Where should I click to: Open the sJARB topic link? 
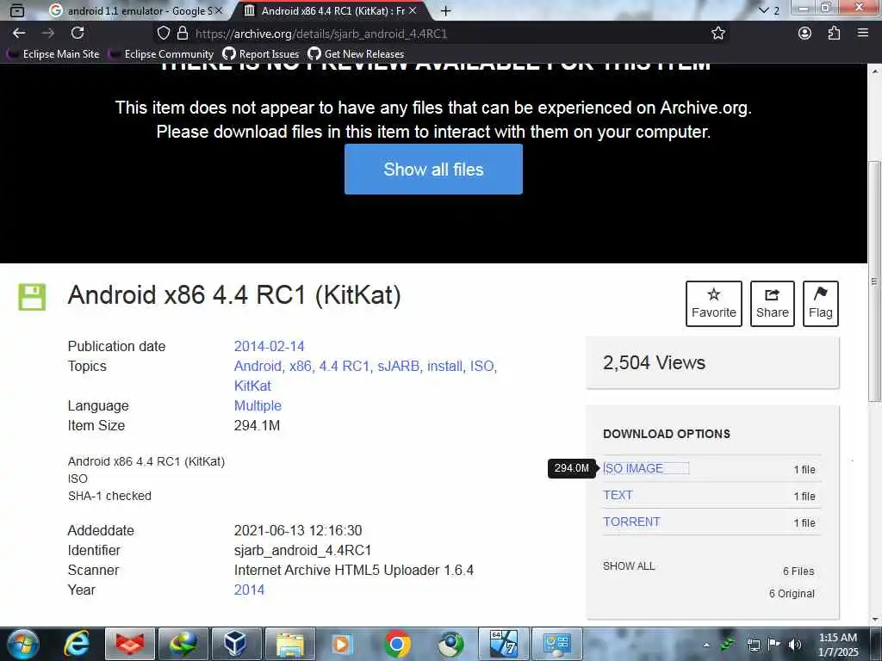398,366
